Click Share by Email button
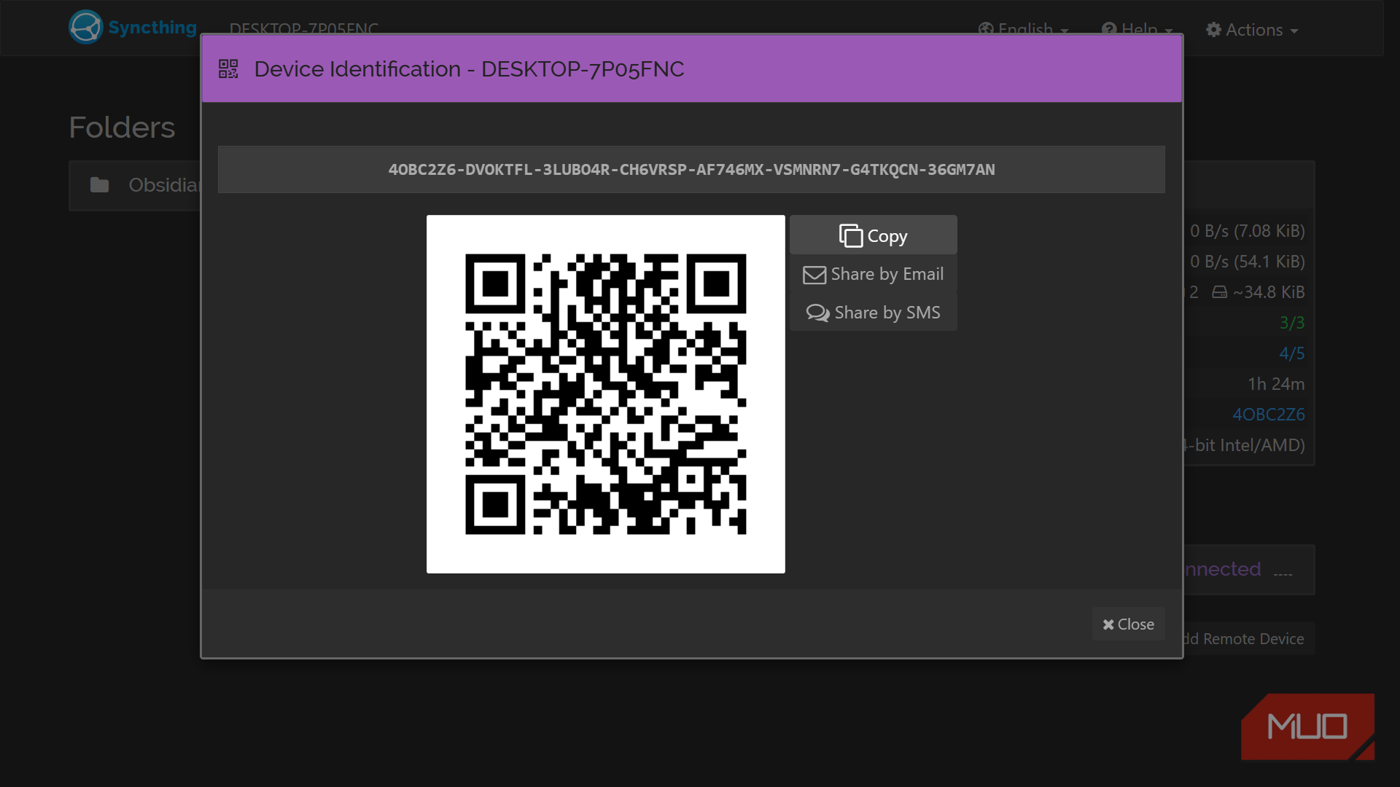Screen dimensions: 1400x787 click(873, 274)
